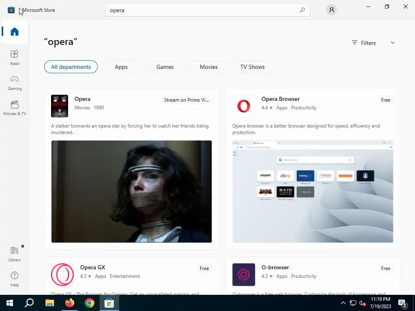
Task: Open the Library in sidebar
Action: point(15,254)
